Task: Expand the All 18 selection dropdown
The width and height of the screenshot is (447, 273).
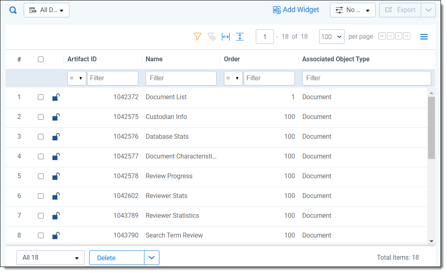Action: pyautogui.click(x=50, y=258)
